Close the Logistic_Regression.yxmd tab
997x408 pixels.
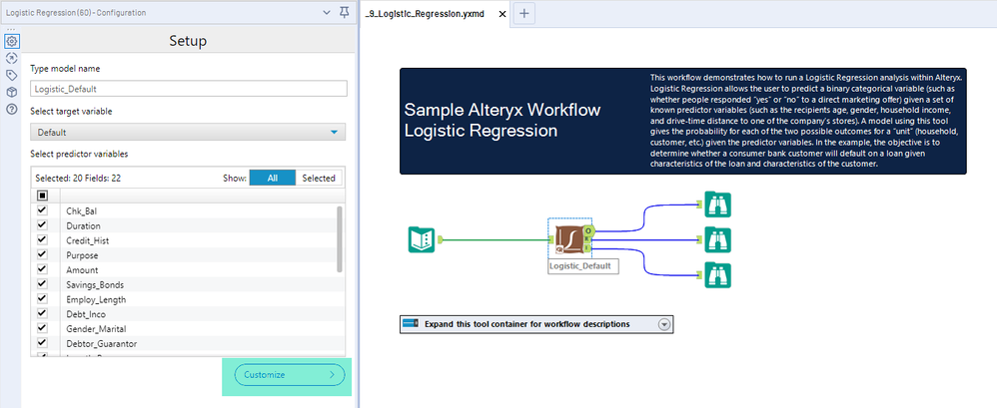[501, 13]
